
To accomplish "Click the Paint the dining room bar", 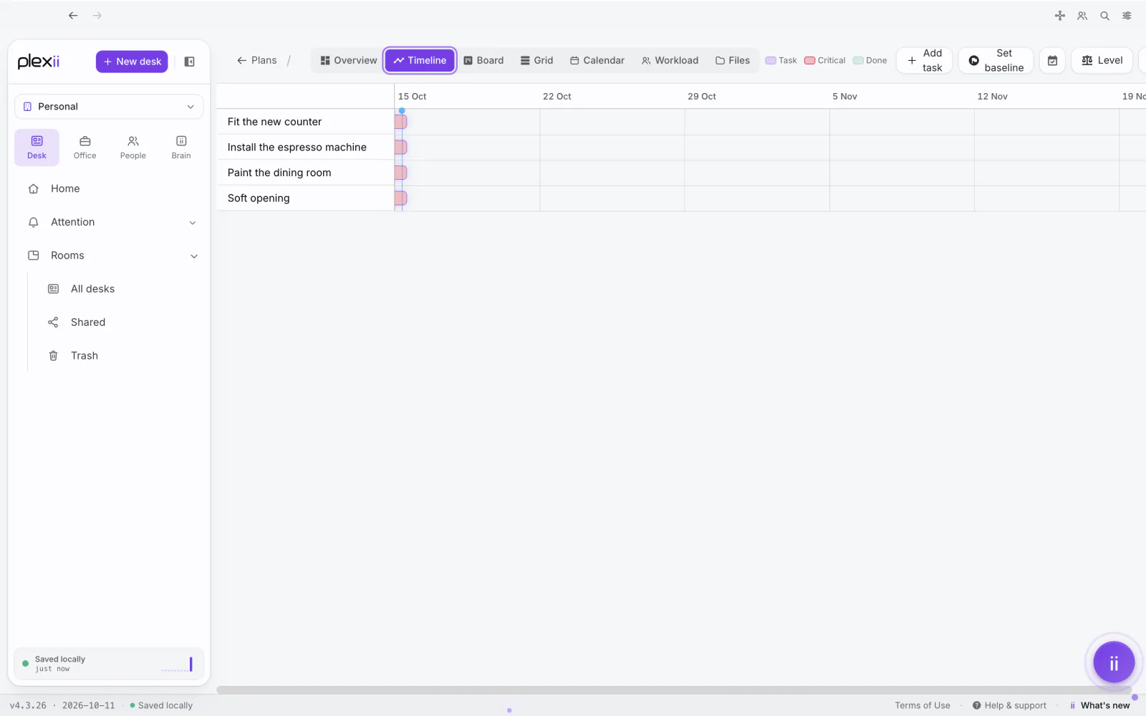I will tap(401, 173).
